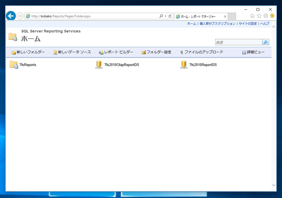
Task: Click the scrollbar up arrow
Action: (274, 27)
